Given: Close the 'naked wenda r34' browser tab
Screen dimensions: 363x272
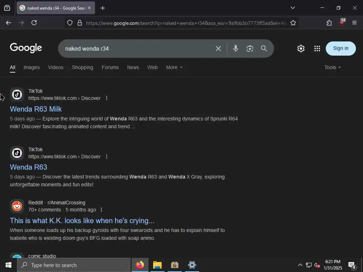Looking at the screenshot, I should (x=89, y=8).
